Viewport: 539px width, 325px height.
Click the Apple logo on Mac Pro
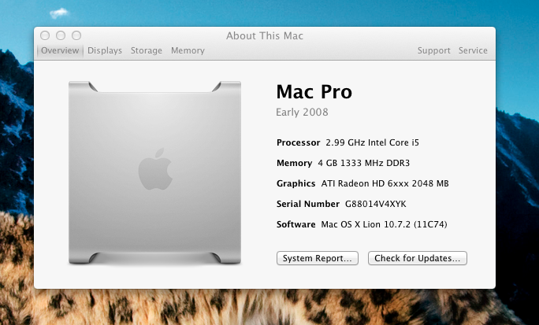coord(155,169)
